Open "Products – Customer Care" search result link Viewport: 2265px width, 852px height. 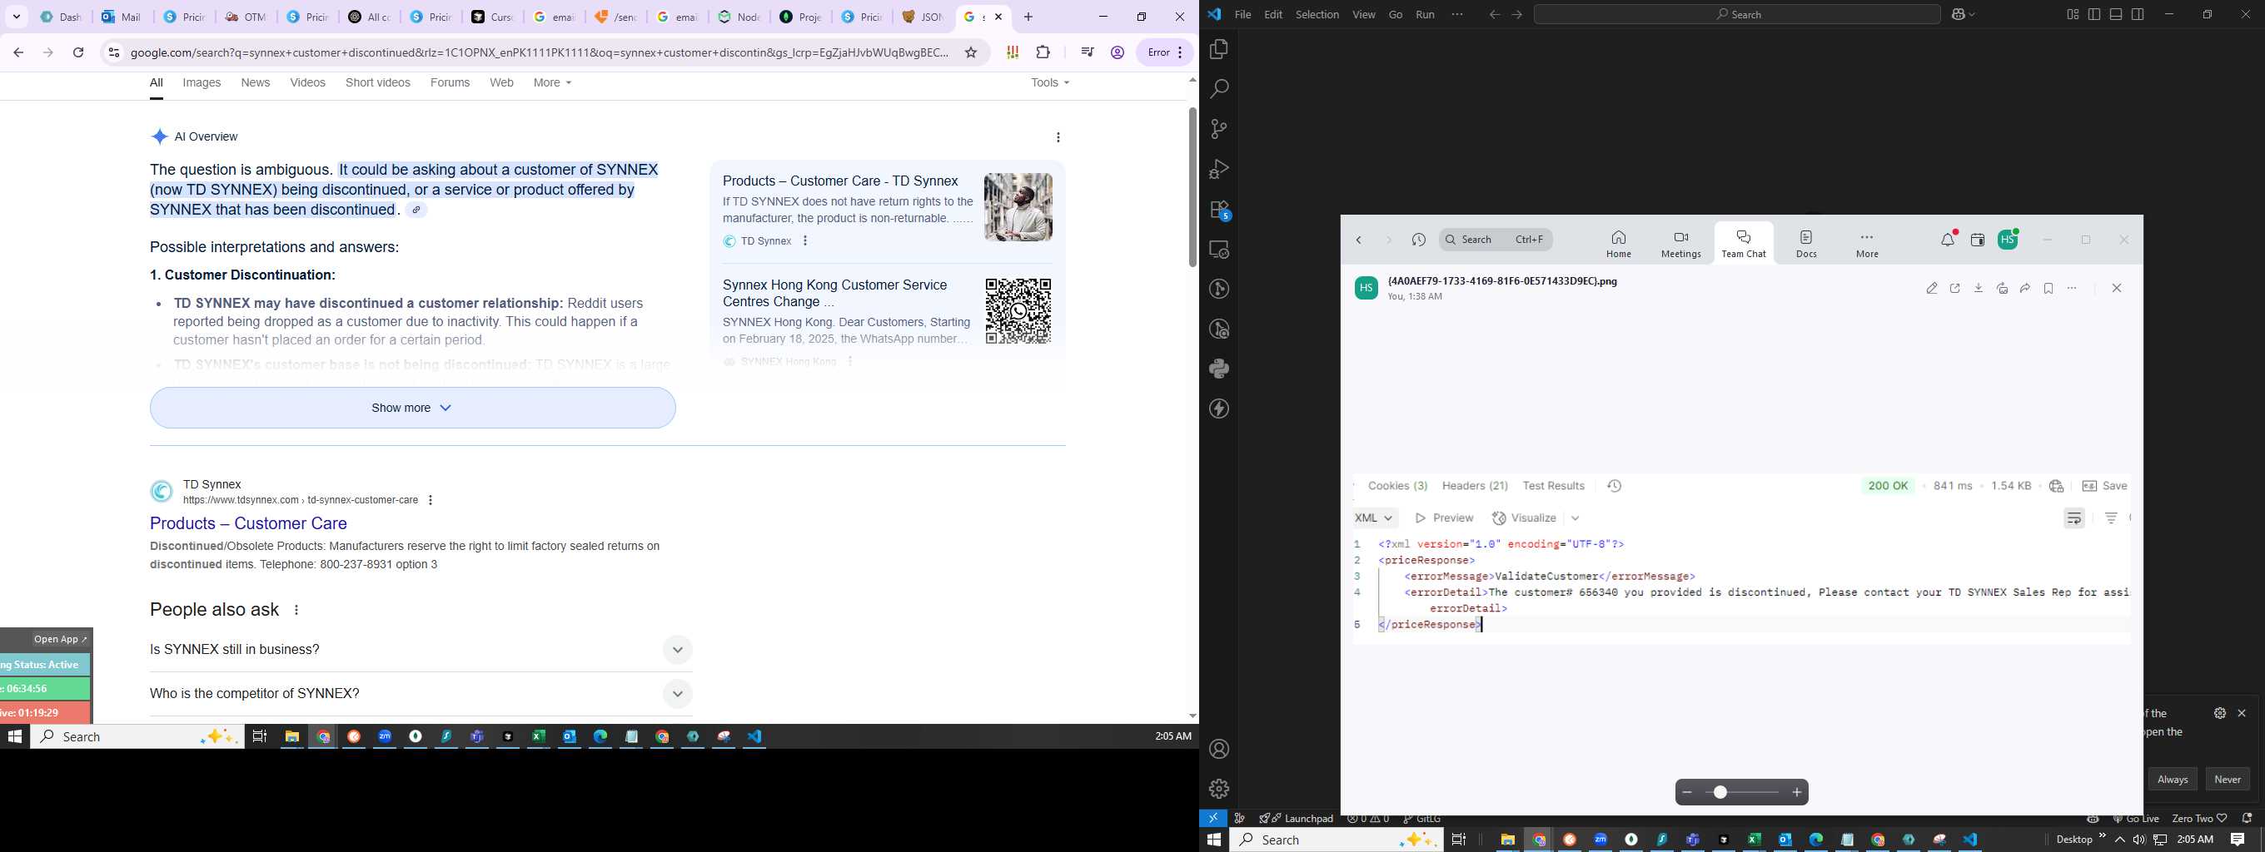[x=248, y=523]
